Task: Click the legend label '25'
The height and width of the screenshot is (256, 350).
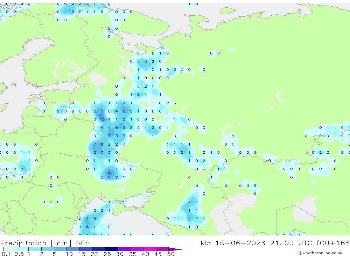Action: (x=107, y=254)
